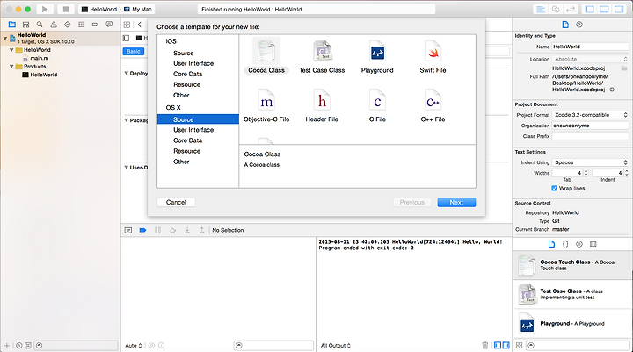Select the C File template
The height and width of the screenshot is (352, 633).
[x=377, y=105]
